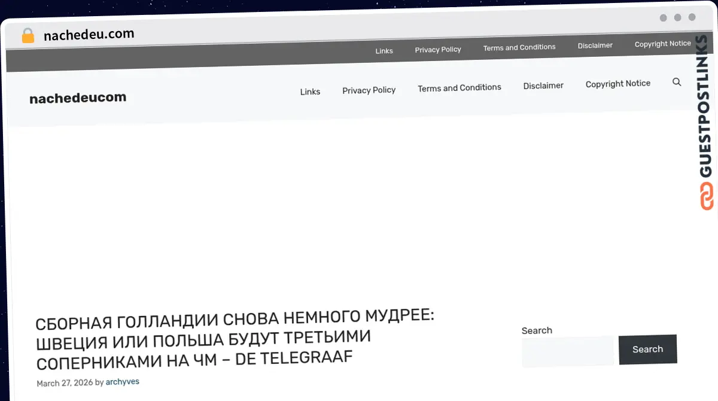Select Disclaimer in the main navigation menu
This screenshot has height=401, width=718.
(x=543, y=86)
